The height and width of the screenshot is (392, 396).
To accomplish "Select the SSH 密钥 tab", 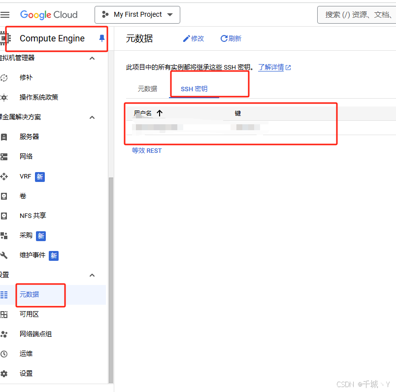I will (x=194, y=89).
